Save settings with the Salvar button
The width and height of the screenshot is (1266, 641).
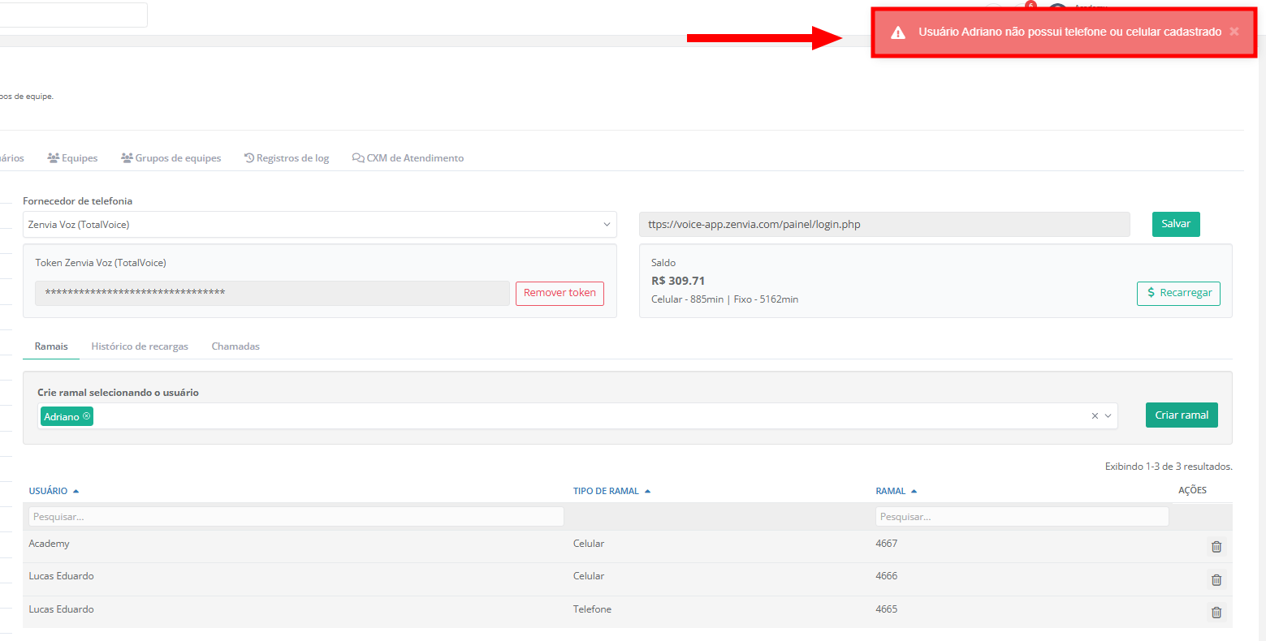[x=1175, y=224]
